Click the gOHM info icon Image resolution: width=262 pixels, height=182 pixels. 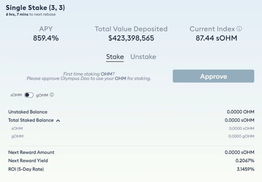click(52, 95)
